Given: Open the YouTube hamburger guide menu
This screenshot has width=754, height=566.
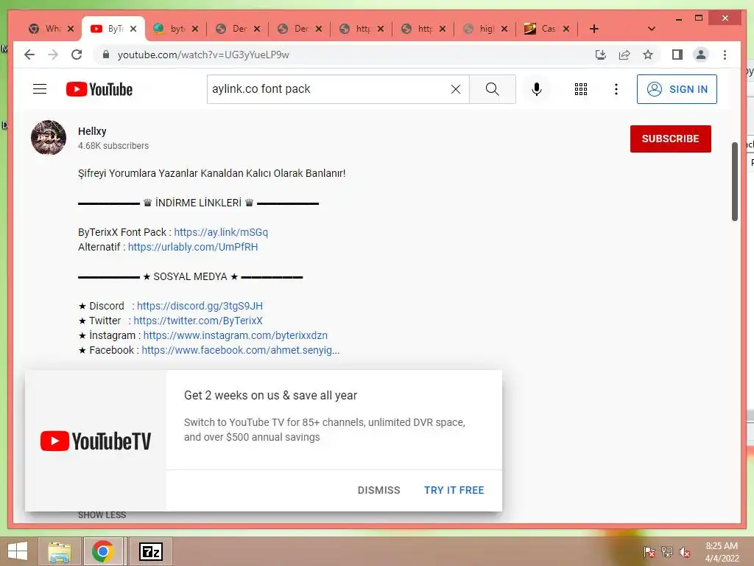Looking at the screenshot, I should coord(40,89).
